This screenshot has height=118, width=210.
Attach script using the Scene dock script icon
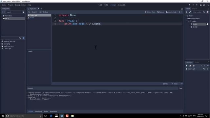click(207, 12)
